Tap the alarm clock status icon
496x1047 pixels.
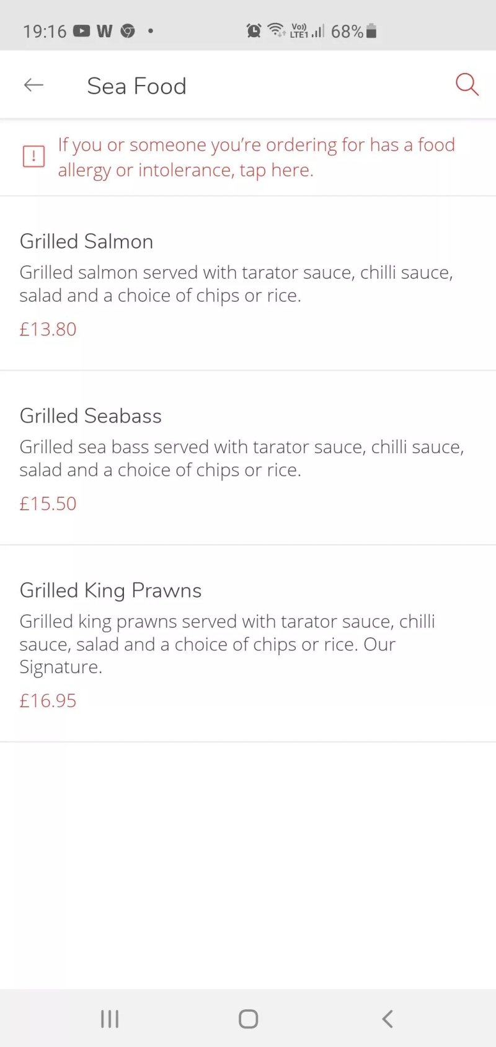(x=254, y=30)
